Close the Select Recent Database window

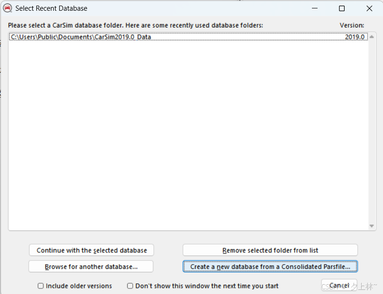click(x=369, y=8)
